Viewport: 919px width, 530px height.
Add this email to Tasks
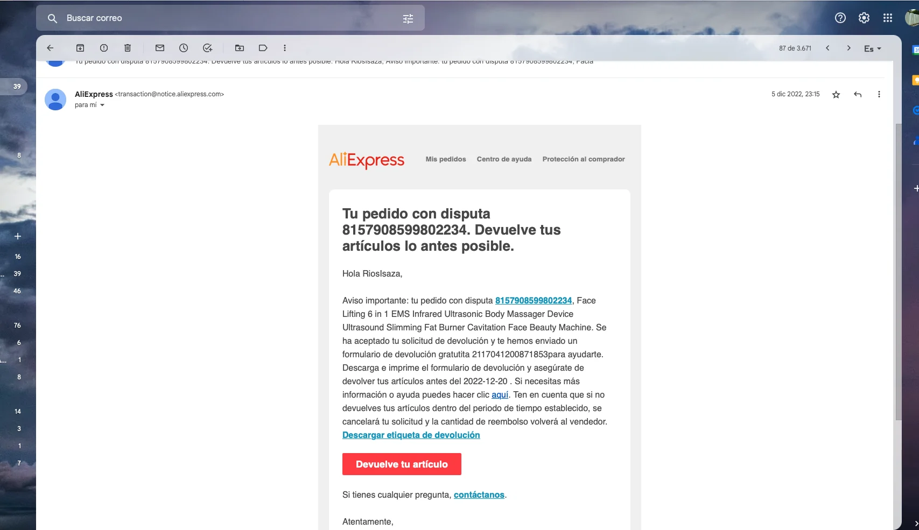[x=207, y=48]
